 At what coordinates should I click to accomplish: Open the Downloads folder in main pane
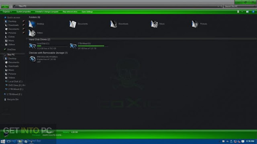[x=119, y=24]
